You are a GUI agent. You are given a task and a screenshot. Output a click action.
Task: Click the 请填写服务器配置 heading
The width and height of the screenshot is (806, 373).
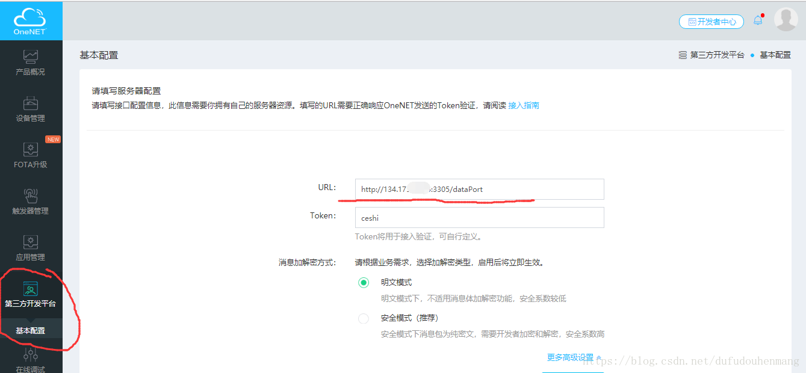pos(126,91)
